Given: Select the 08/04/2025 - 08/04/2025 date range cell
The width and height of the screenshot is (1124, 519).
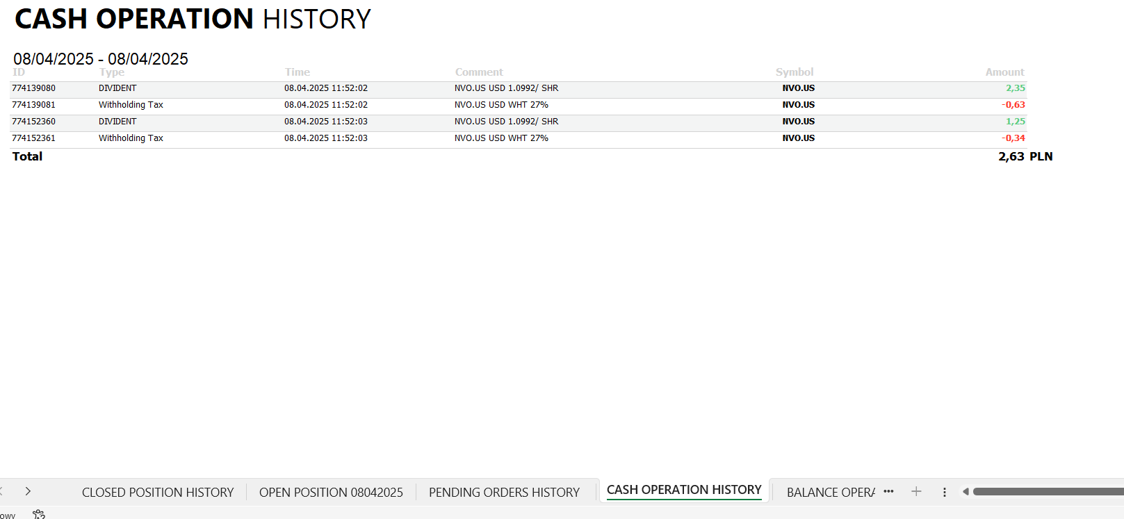Looking at the screenshot, I should (x=101, y=59).
